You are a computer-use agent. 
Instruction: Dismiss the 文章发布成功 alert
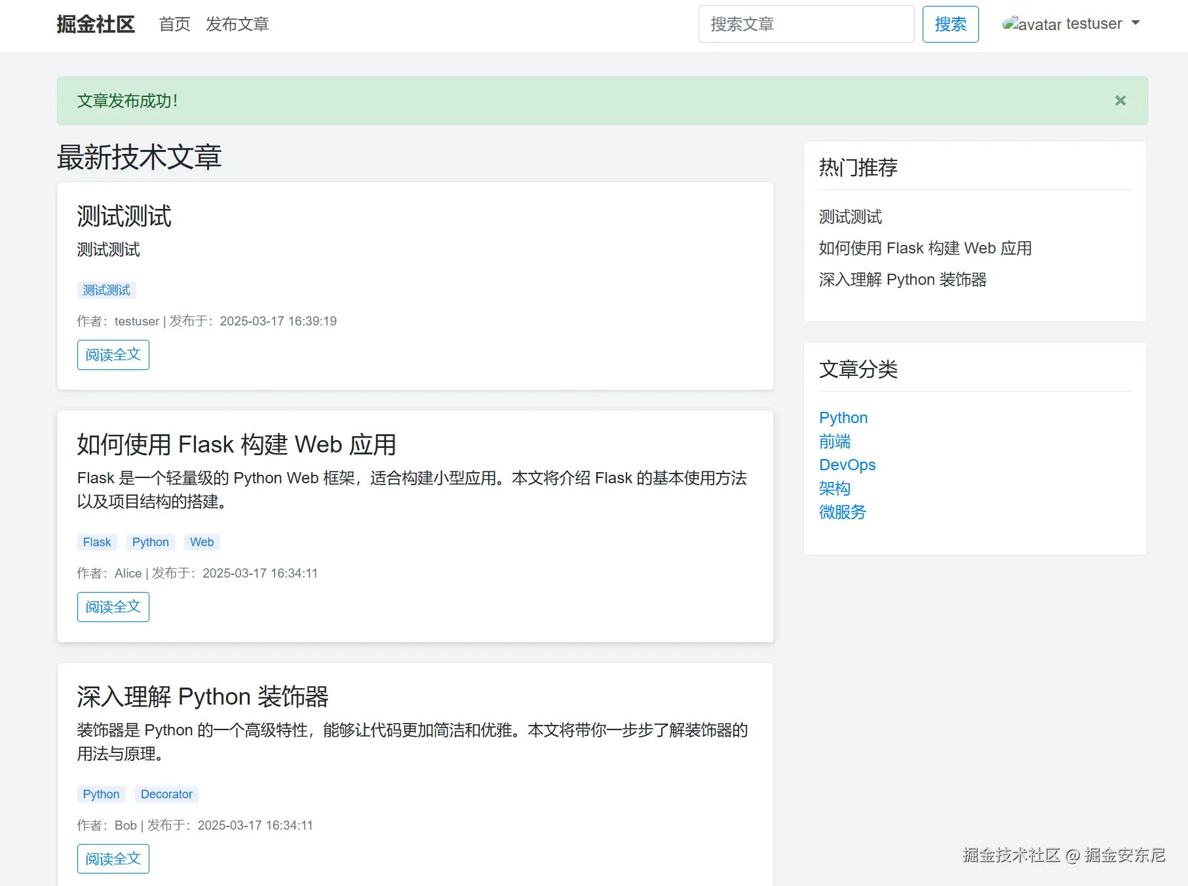[x=1121, y=100]
